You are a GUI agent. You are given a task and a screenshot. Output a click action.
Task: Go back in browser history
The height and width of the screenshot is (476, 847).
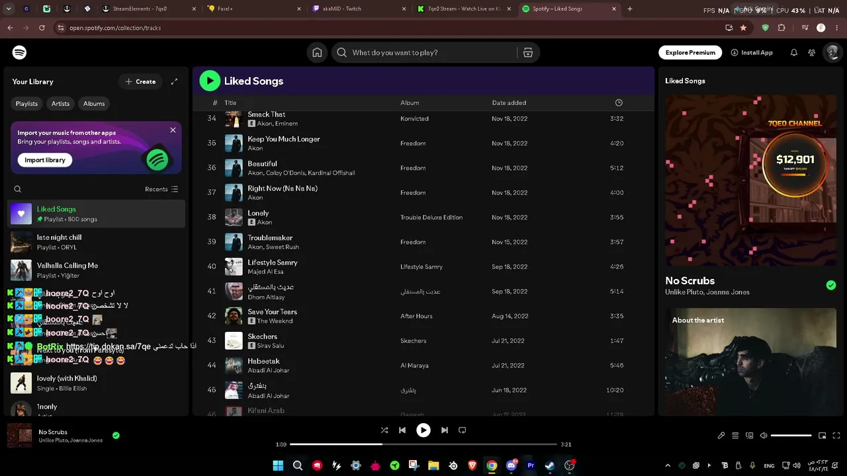[10, 28]
